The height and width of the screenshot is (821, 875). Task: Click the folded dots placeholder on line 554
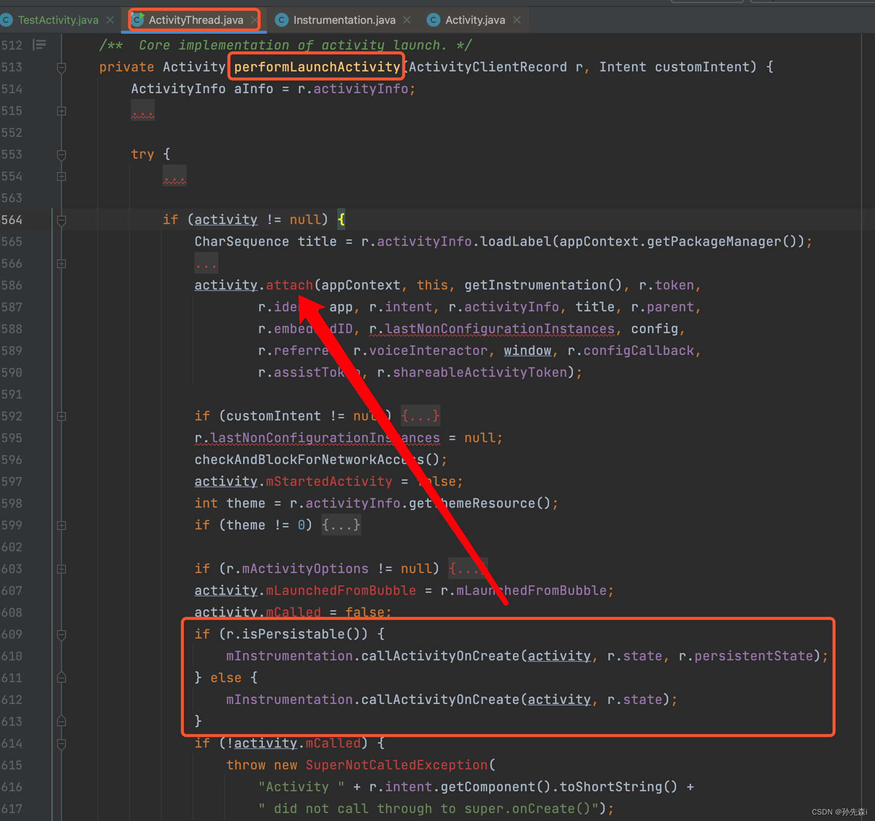[175, 176]
